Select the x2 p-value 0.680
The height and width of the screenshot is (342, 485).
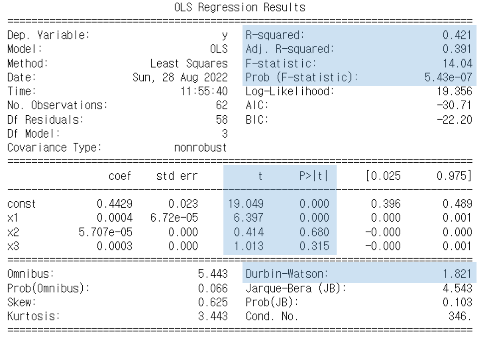point(314,232)
